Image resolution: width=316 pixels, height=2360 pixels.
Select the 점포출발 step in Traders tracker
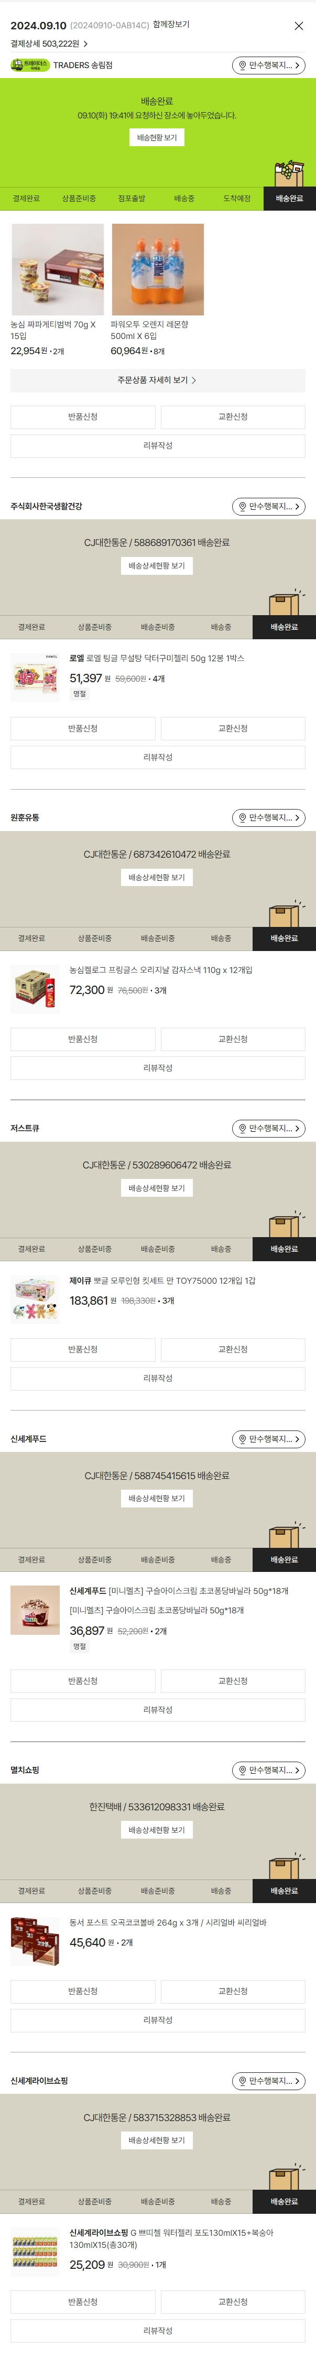point(132,199)
